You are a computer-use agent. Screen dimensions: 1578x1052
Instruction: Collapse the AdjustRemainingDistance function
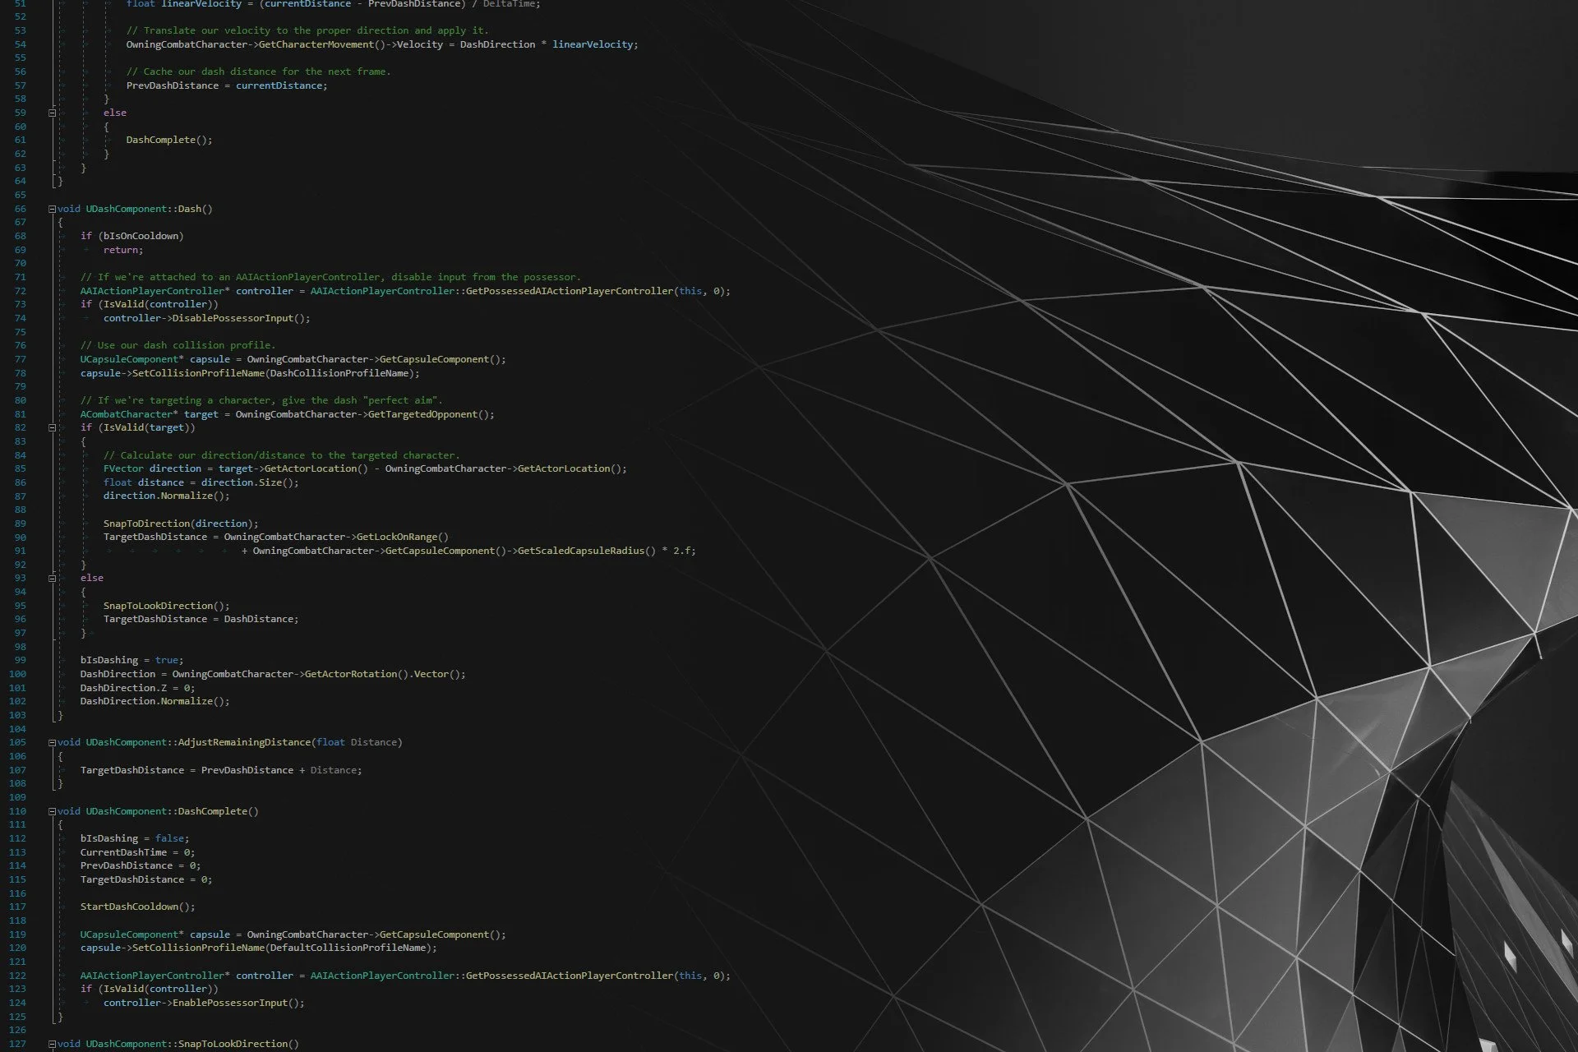[x=52, y=742]
